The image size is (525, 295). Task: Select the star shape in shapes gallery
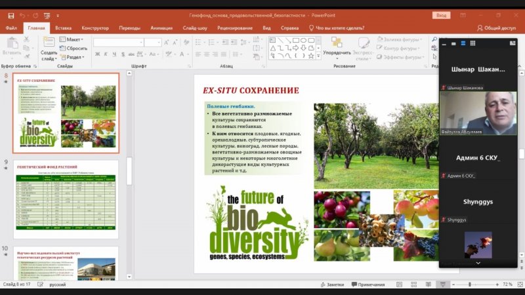pyautogui.click(x=311, y=56)
